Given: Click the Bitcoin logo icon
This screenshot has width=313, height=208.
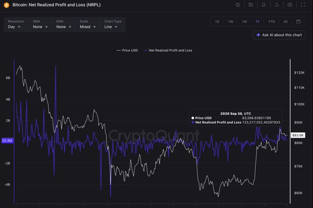Looking at the screenshot, I should pyautogui.click(x=6, y=5).
